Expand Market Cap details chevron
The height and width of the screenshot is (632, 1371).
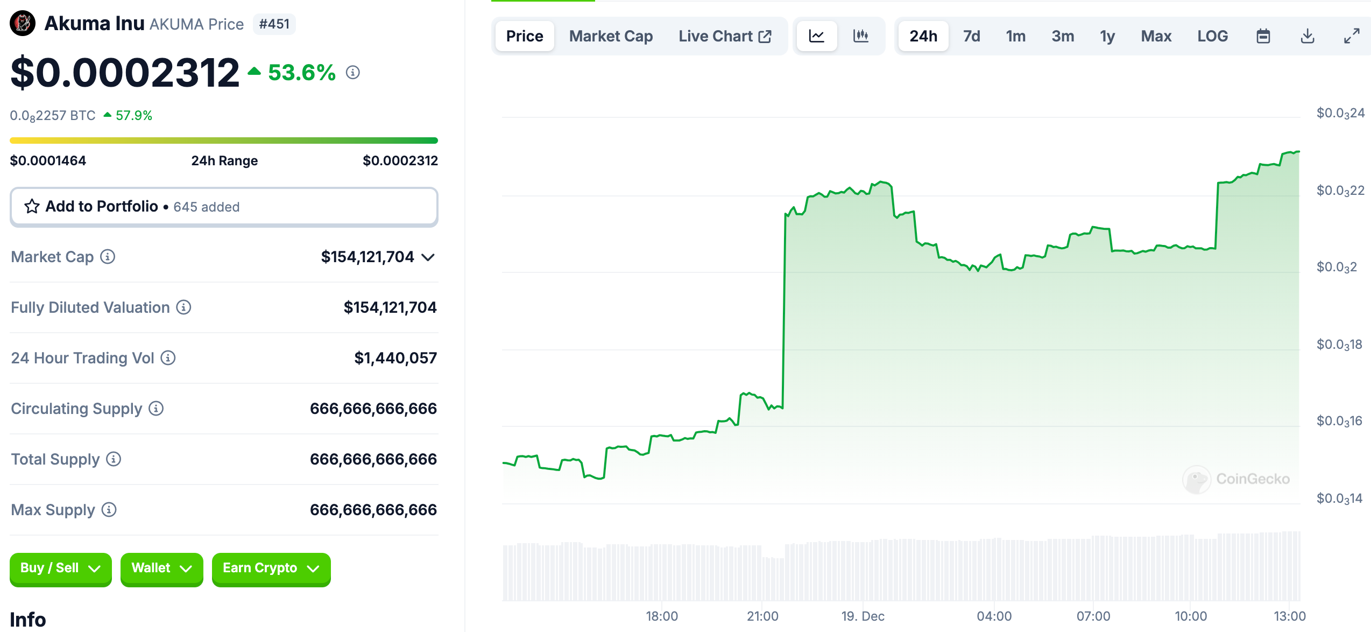pyautogui.click(x=428, y=257)
